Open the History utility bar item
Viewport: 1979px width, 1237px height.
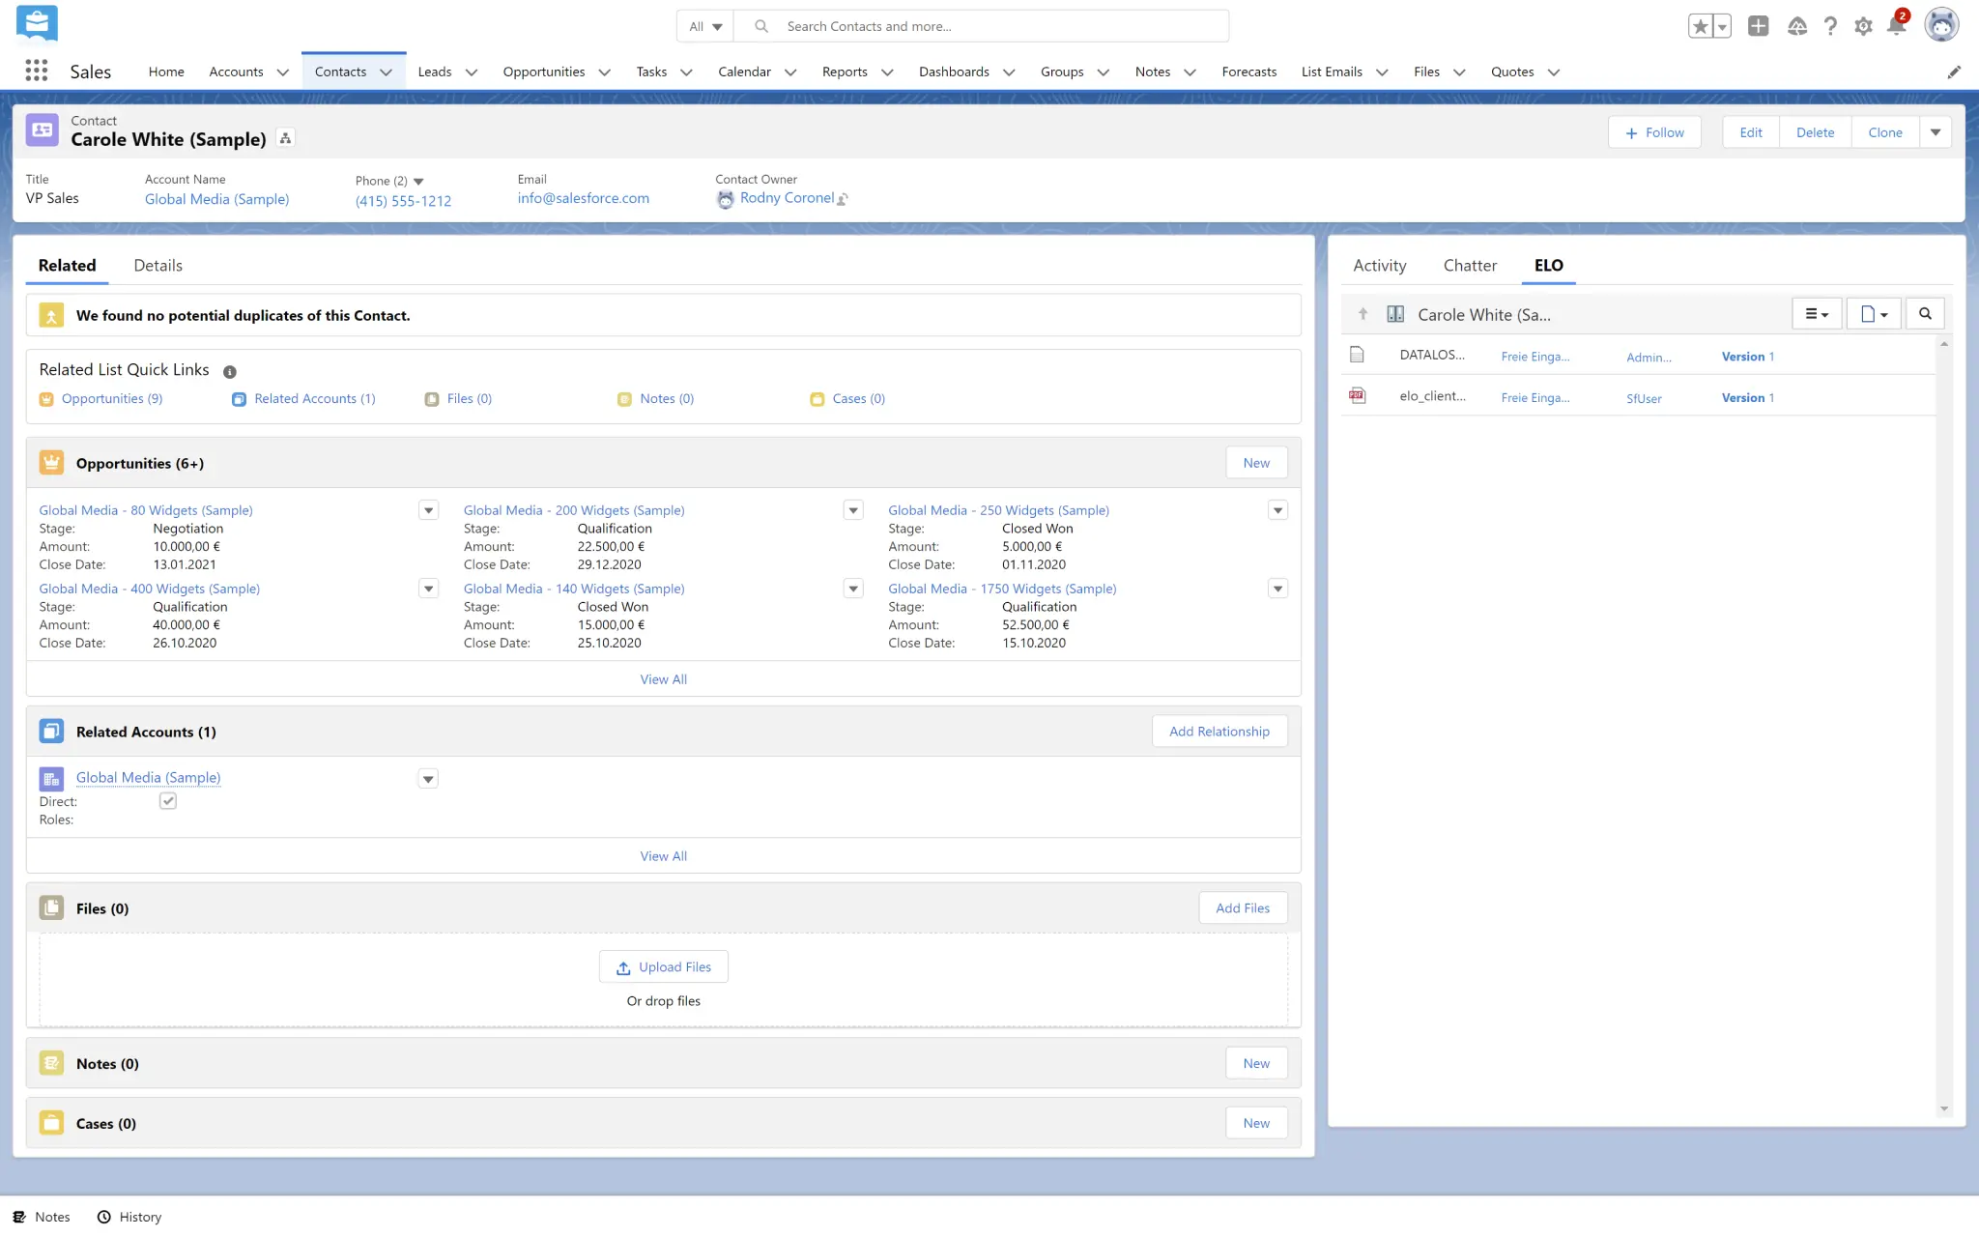point(129,1217)
